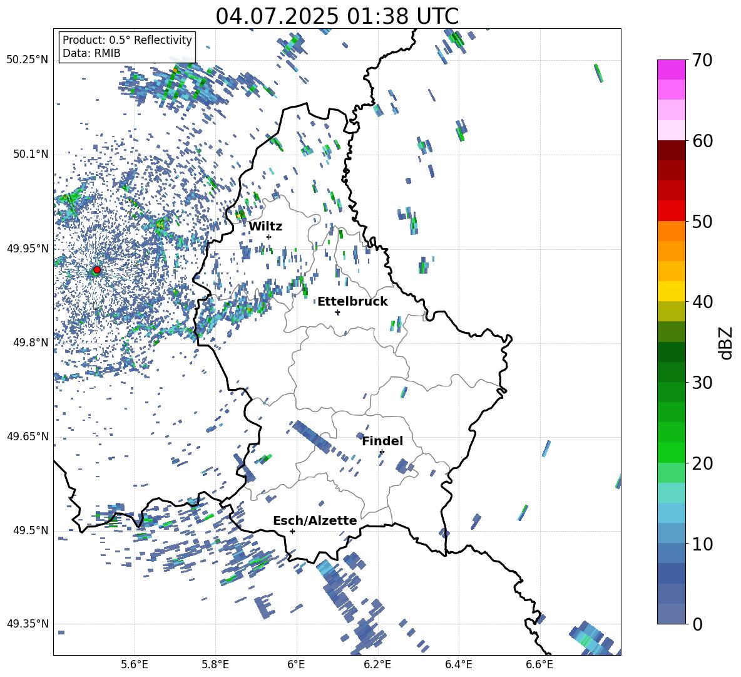Click the 6.6°E longitude label
This screenshot has height=677, width=741.
point(539,664)
